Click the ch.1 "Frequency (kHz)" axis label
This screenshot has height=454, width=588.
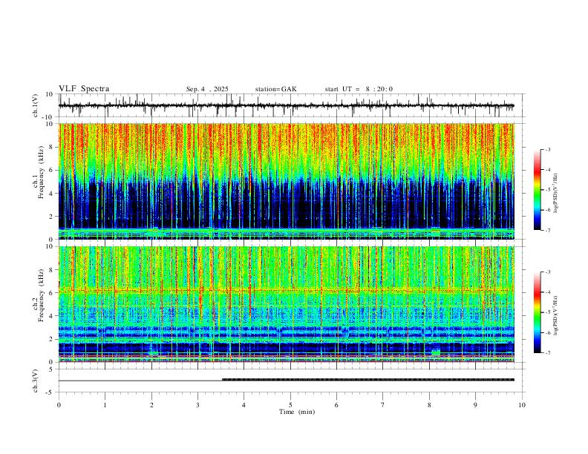41,172
